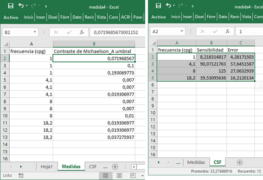Screen dimensions: 263x180
Task: Click formula bar Enter checkmark in right window
Action: tap(215, 32)
